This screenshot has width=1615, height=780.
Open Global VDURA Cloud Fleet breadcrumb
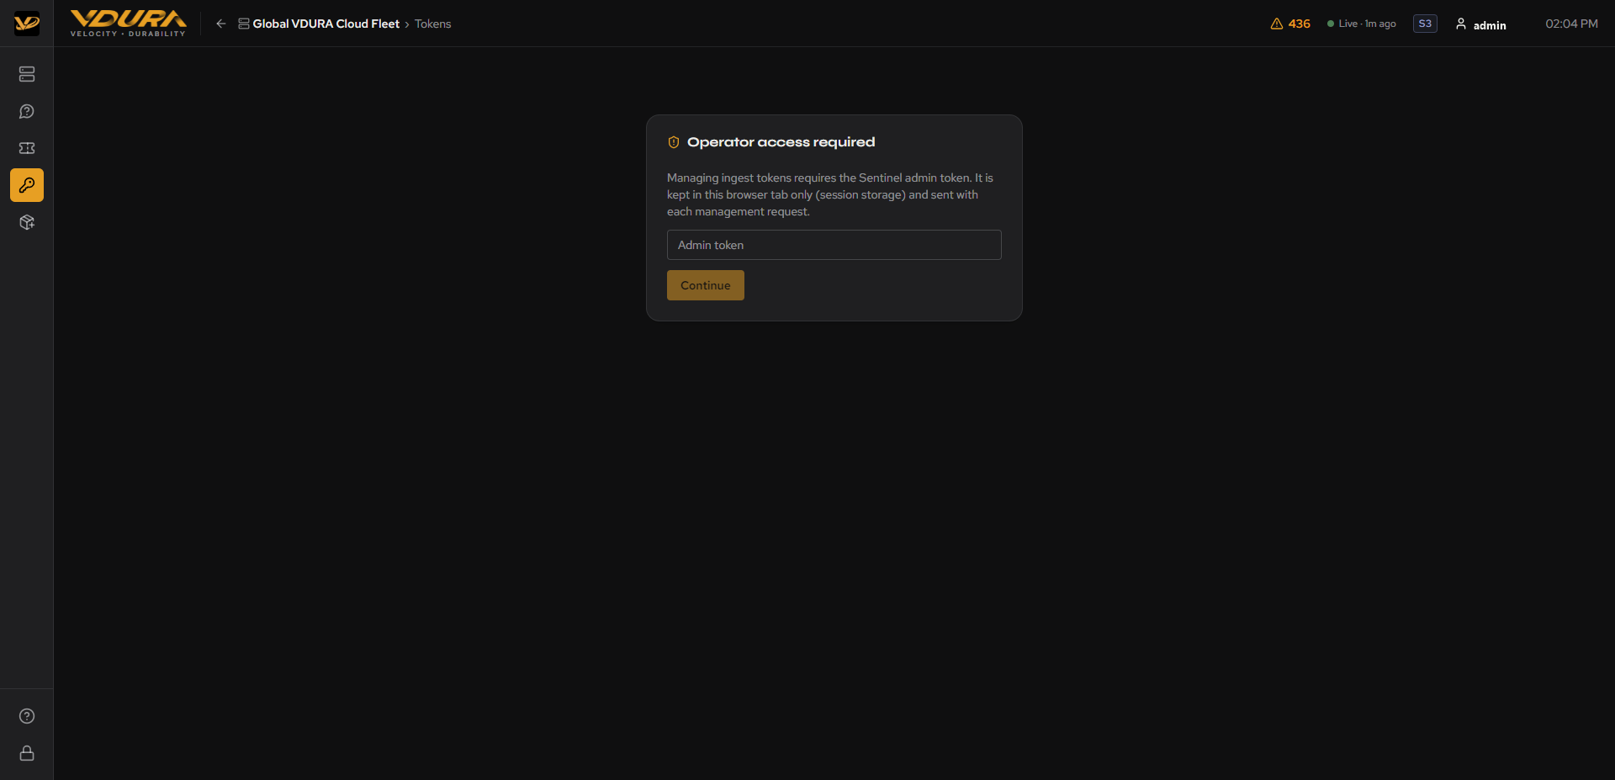319,24
